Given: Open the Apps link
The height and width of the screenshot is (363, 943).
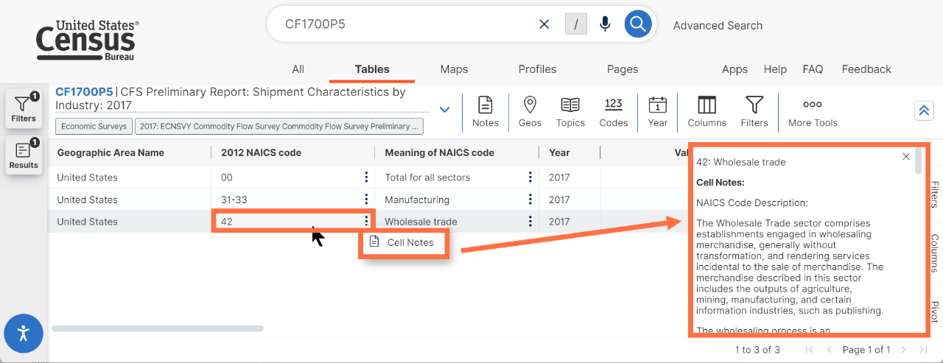Looking at the screenshot, I should [x=735, y=69].
